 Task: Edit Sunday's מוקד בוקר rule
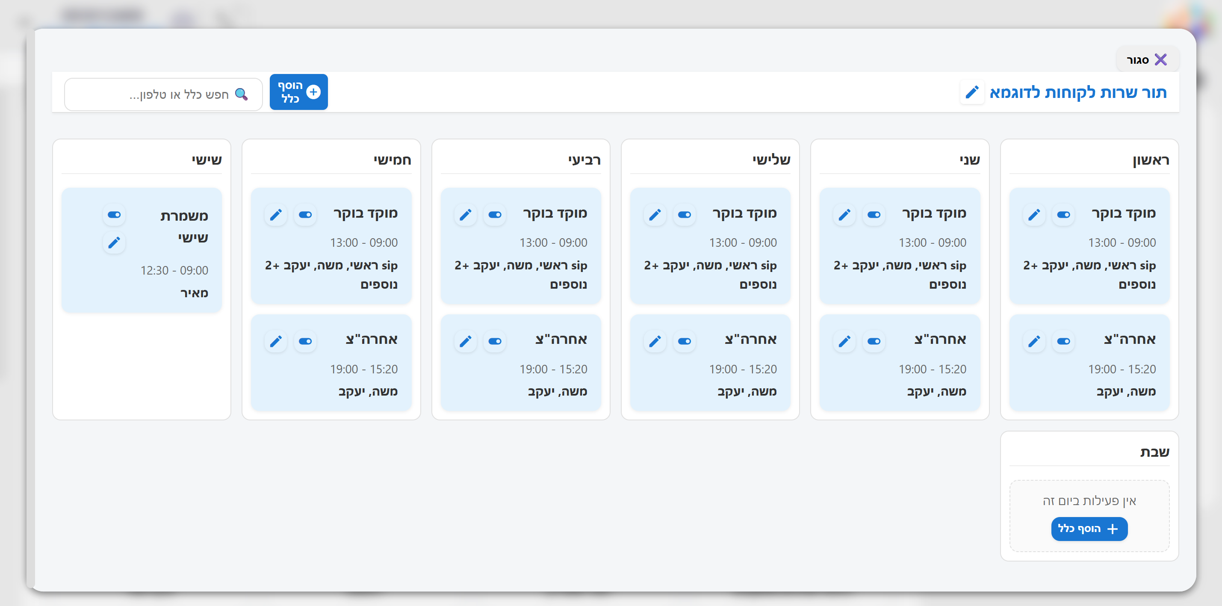pos(1034,215)
